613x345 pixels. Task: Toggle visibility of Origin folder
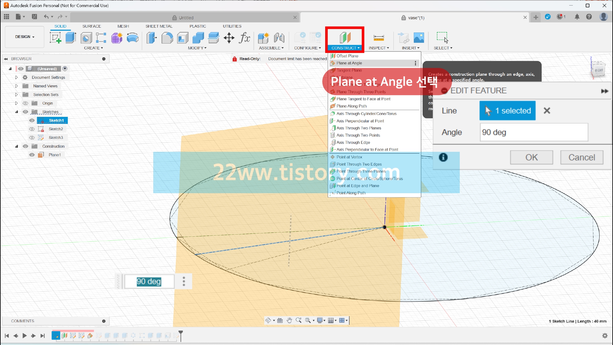(25, 103)
